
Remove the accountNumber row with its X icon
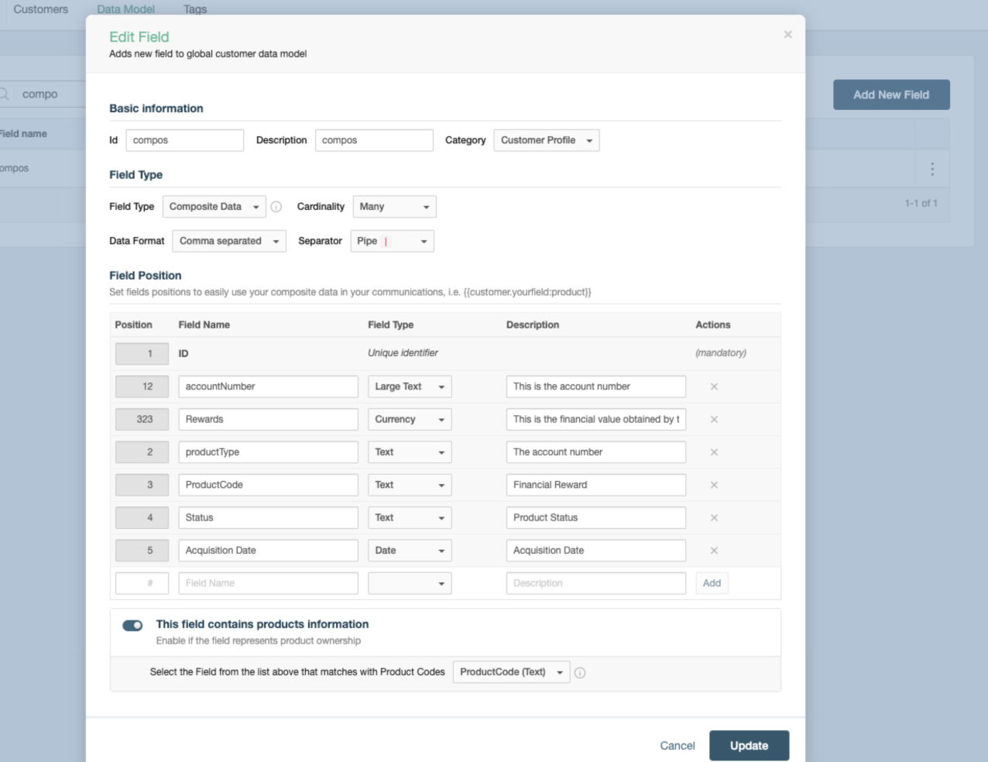714,386
